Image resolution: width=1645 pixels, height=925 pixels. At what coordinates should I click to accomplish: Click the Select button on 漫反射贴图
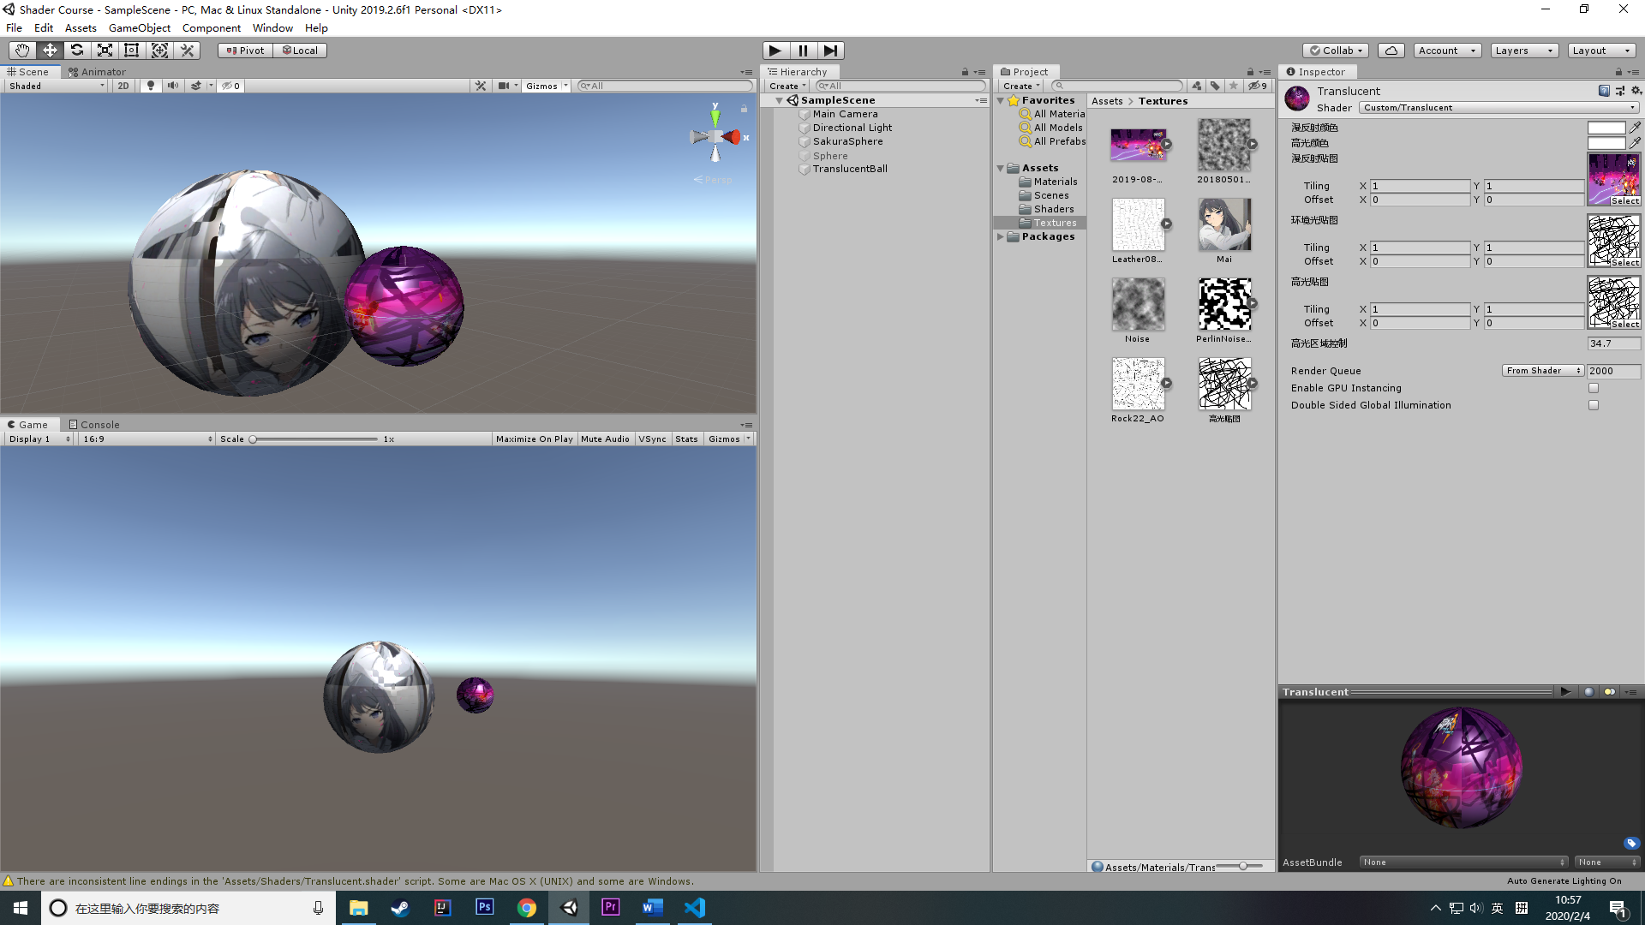tap(1624, 200)
